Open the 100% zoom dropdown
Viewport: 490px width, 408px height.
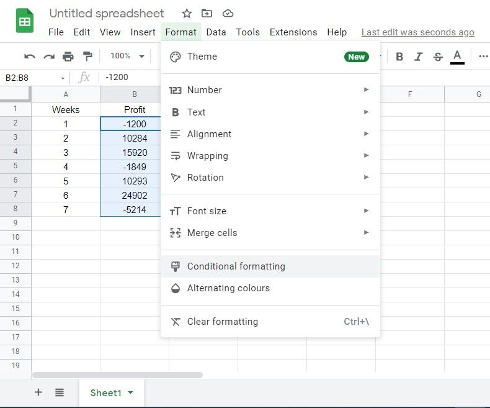[x=127, y=57]
